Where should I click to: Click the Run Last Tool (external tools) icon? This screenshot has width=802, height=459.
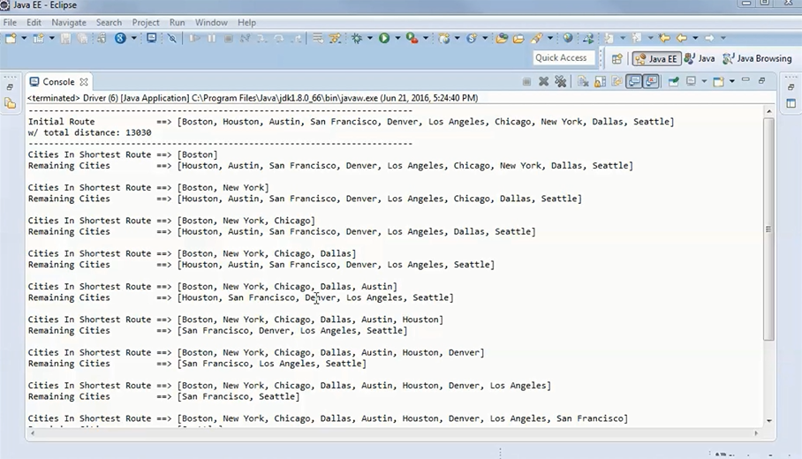[x=412, y=38]
